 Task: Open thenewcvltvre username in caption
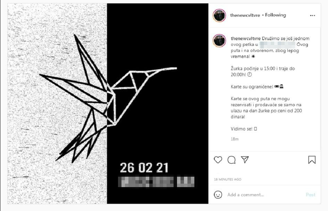pos(246,38)
